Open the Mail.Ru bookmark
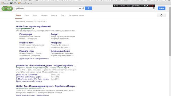171x96 pixels. pos(13,3)
